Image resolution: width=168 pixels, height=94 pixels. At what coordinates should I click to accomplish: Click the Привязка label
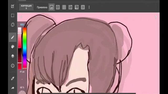[x=42, y=7]
